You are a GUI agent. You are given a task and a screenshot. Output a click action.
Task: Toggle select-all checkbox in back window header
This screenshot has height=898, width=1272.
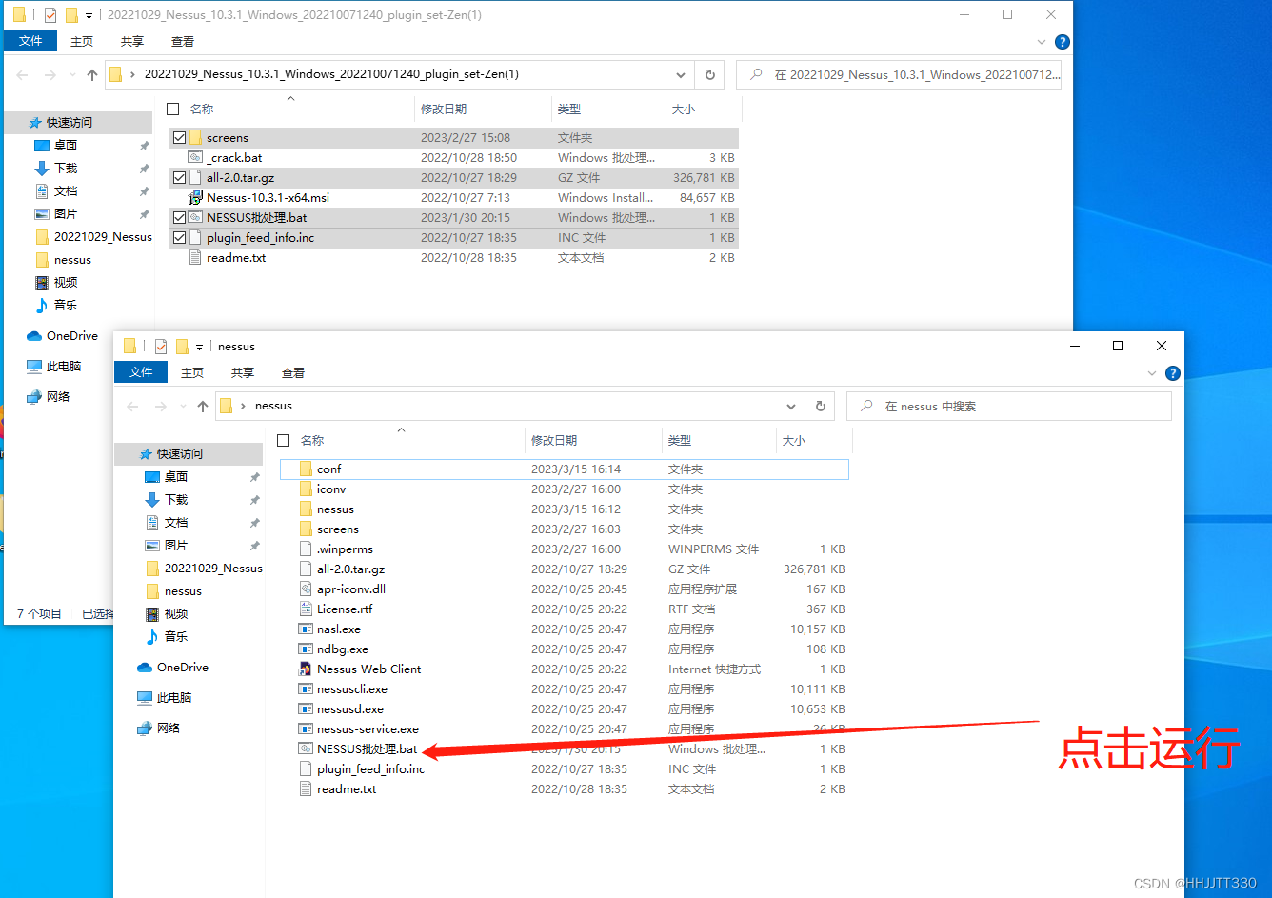click(172, 110)
